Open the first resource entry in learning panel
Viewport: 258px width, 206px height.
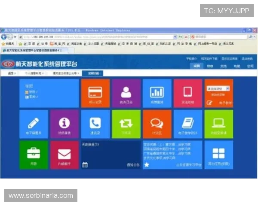(167, 145)
